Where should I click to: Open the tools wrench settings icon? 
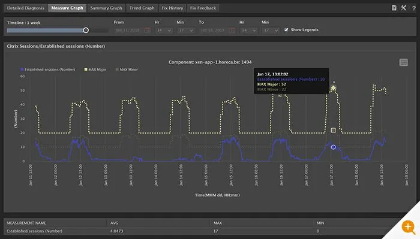(x=403, y=8)
